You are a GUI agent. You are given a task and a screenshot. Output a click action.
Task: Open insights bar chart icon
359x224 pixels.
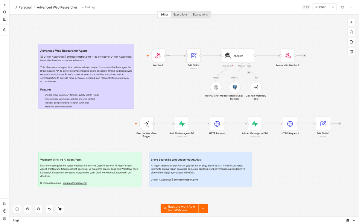(4, 203)
